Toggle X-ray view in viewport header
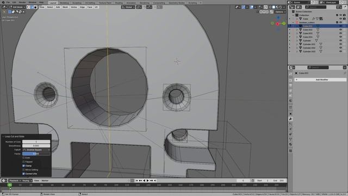The height and width of the screenshot is (196, 348). click(x=266, y=7)
